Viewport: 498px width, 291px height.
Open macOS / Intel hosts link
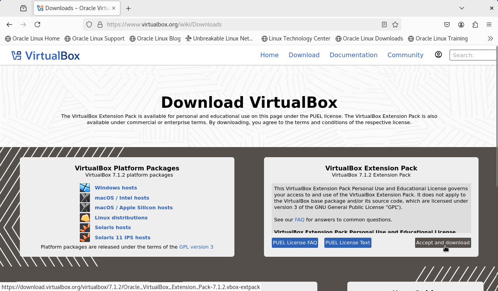point(122,198)
